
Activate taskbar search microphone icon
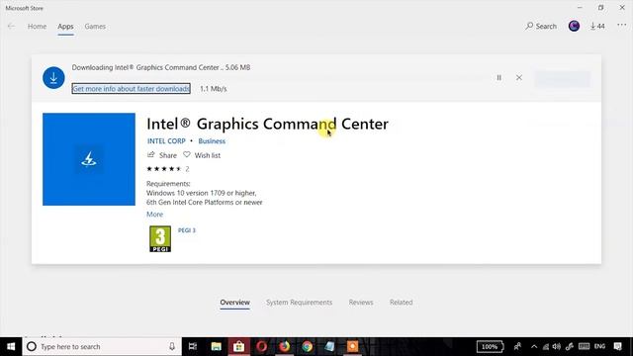click(x=172, y=347)
